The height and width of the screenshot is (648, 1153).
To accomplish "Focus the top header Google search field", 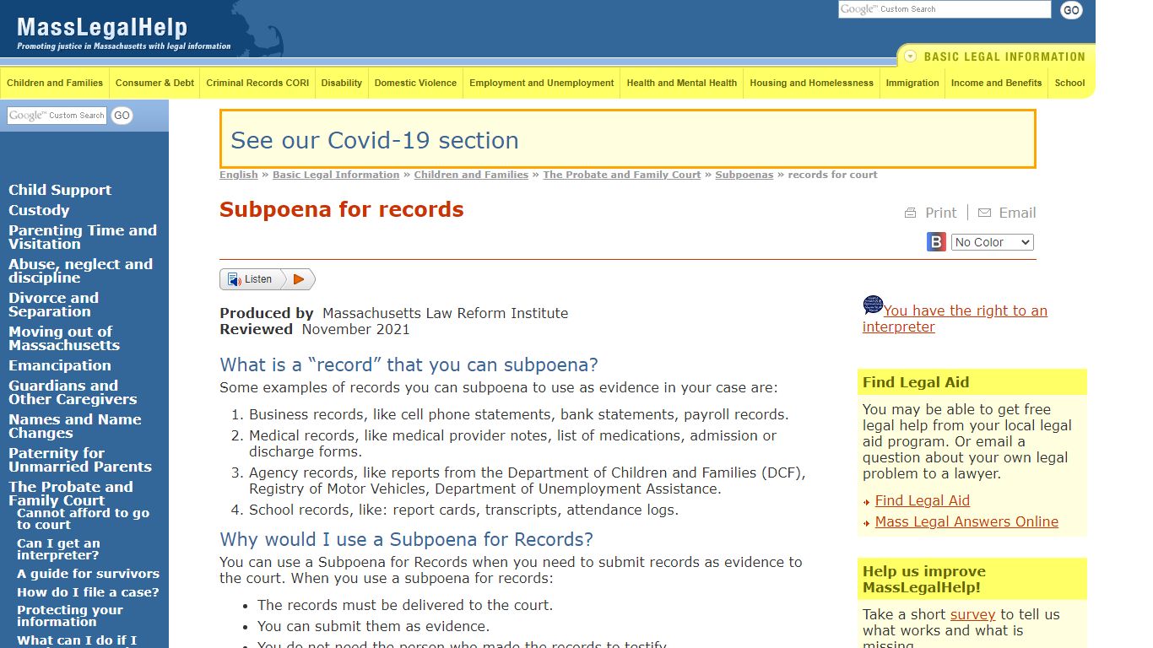I will (x=945, y=9).
